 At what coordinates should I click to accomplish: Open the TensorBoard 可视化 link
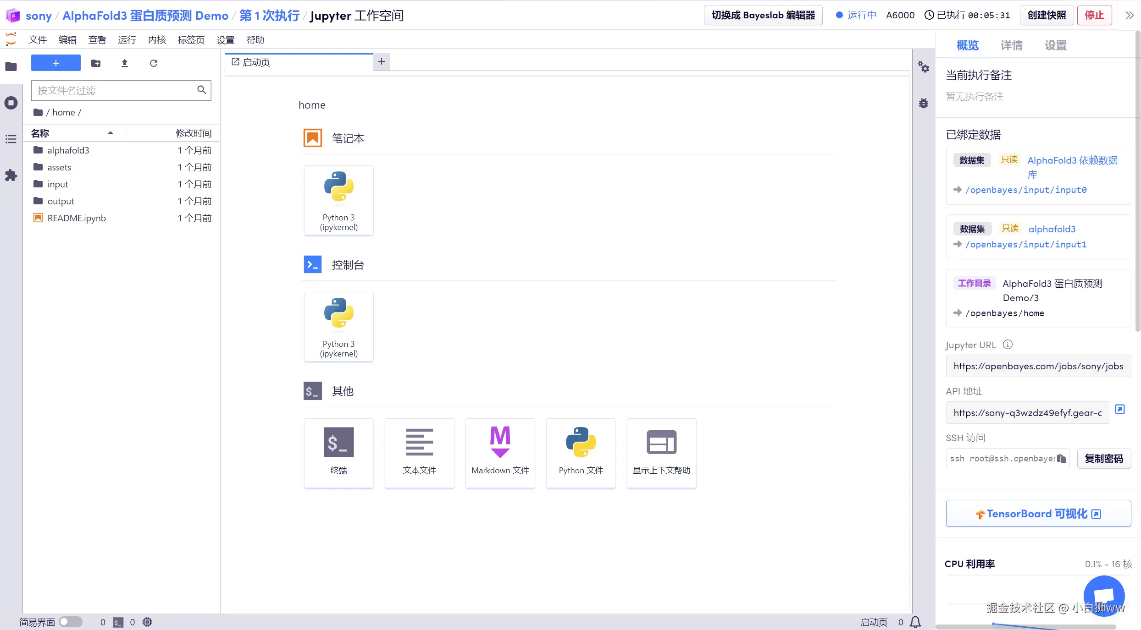coord(1038,514)
